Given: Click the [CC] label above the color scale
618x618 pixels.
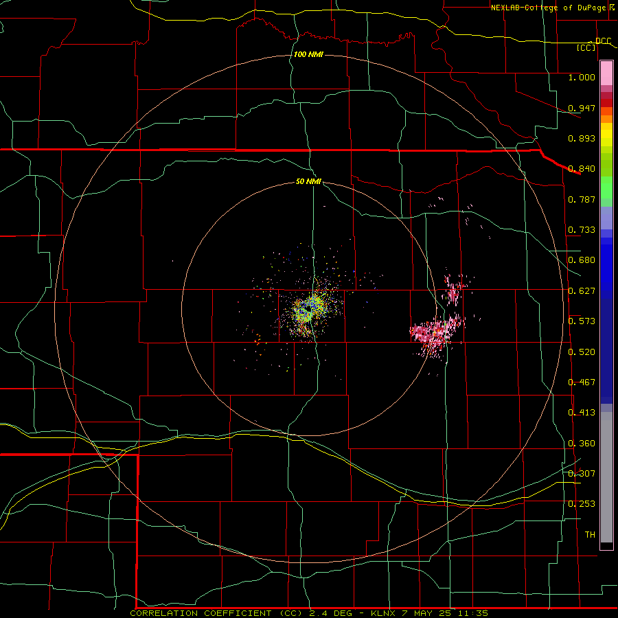Looking at the screenshot, I should 586,47.
